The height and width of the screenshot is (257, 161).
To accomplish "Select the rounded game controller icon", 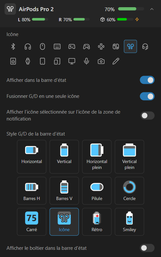I will tap(87, 46).
